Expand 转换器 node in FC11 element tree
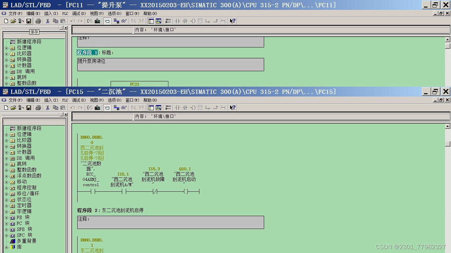The height and width of the screenshot is (253, 451). pos(6,60)
